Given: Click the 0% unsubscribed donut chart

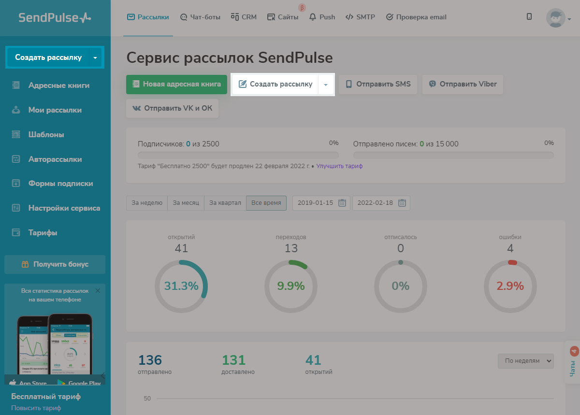Looking at the screenshot, I should [x=401, y=286].
